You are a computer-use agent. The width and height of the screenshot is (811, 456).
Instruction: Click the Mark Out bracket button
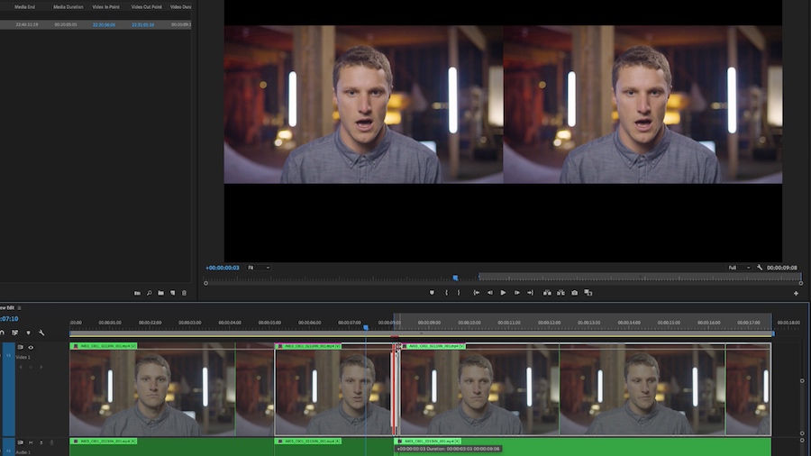459,293
